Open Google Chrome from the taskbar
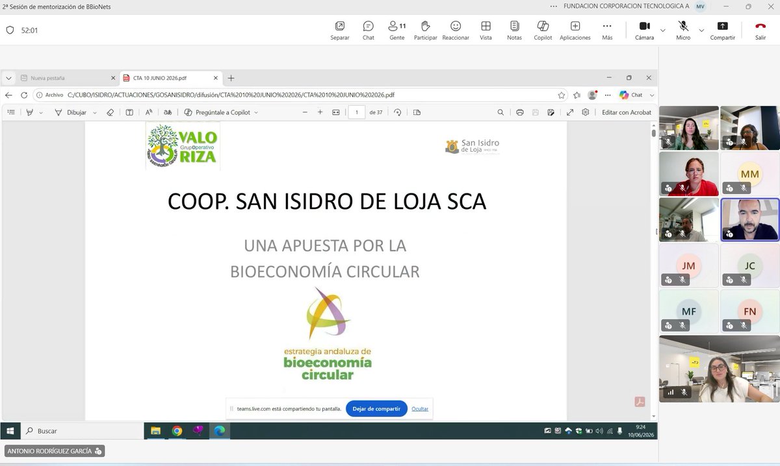Image resolution: width=780 pixels, height=466 pixels. tap(177, 430)
